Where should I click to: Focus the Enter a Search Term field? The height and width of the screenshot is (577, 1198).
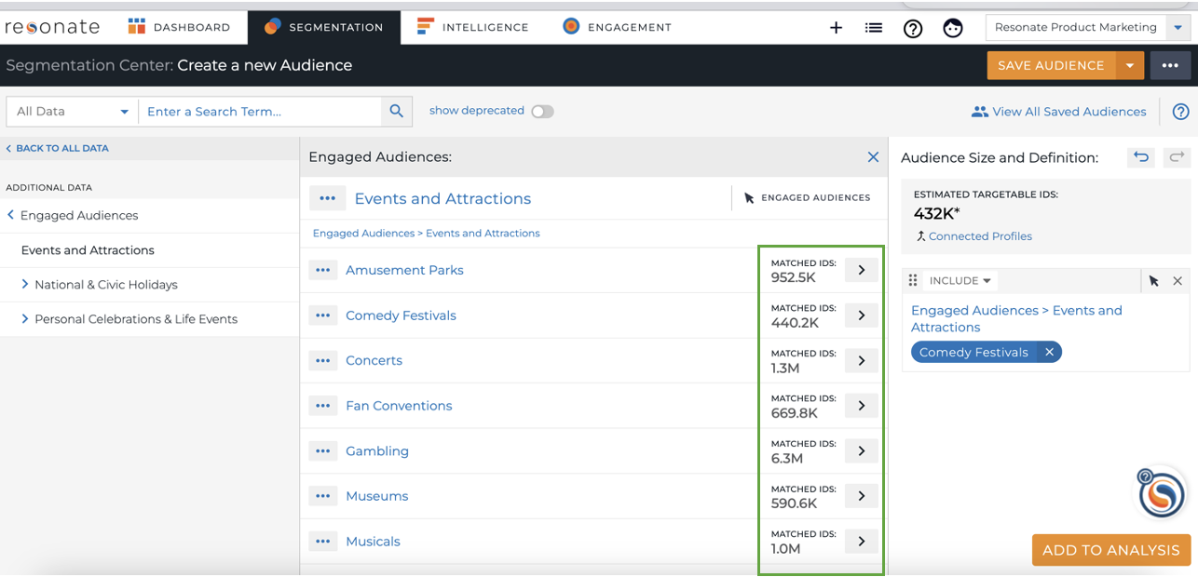coord(260,112)
